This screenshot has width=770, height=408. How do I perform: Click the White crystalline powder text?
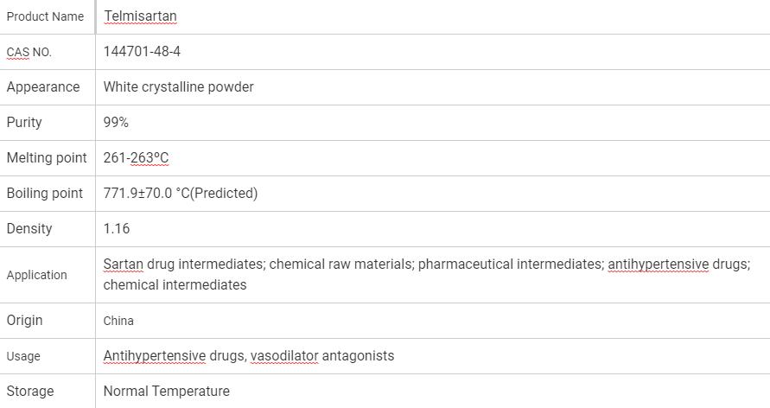178,87
